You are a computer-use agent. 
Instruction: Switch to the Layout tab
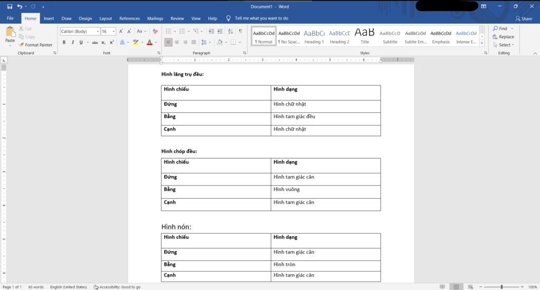105,18
